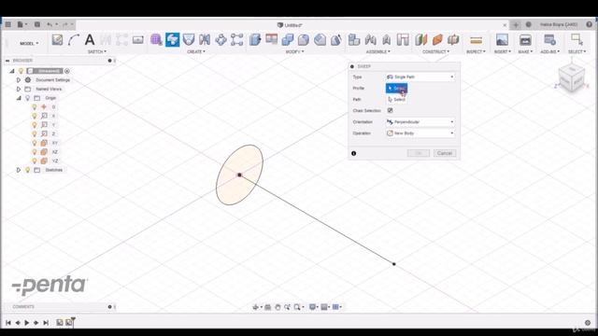The image size is (598, 336).
Task: Click the highlighted Sweep tool icon
Action: tap(172, 39)
